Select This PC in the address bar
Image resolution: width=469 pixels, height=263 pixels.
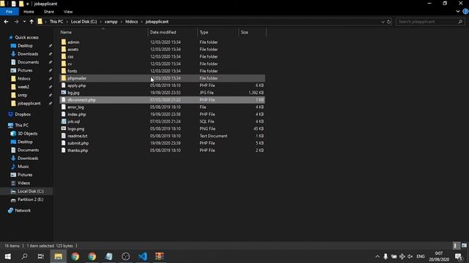click(56, 21)
